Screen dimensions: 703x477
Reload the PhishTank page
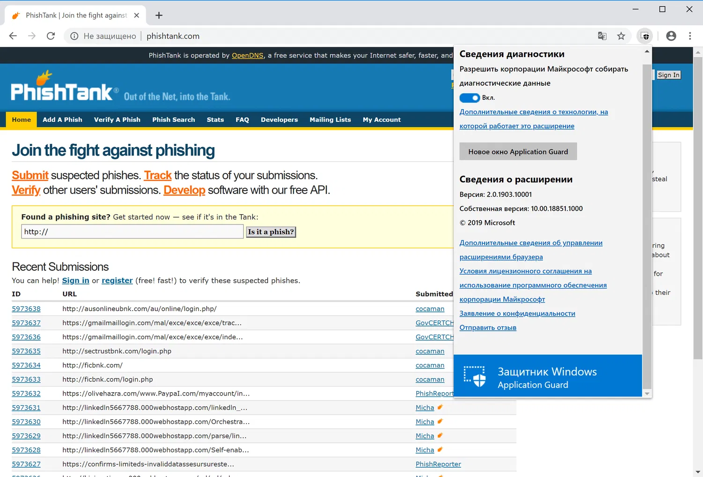pyautogui.click(x=51, y=36)
